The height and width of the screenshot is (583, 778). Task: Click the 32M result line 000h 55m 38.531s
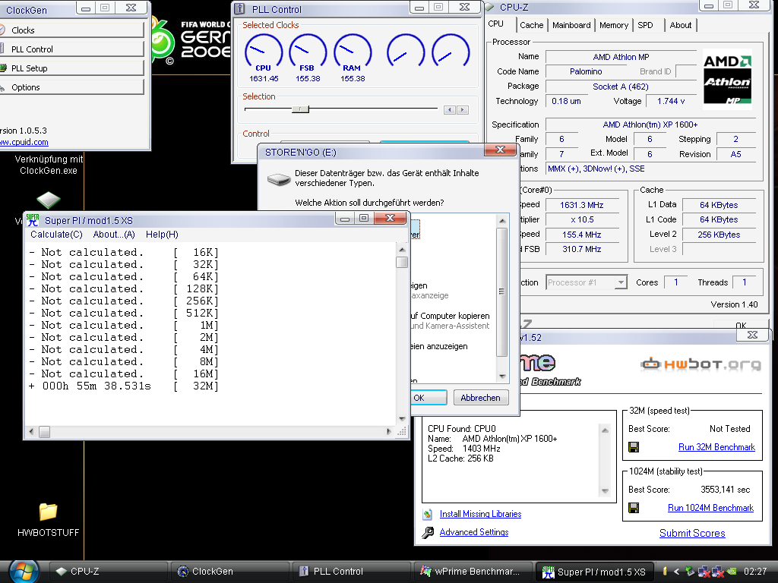(123, 386)
